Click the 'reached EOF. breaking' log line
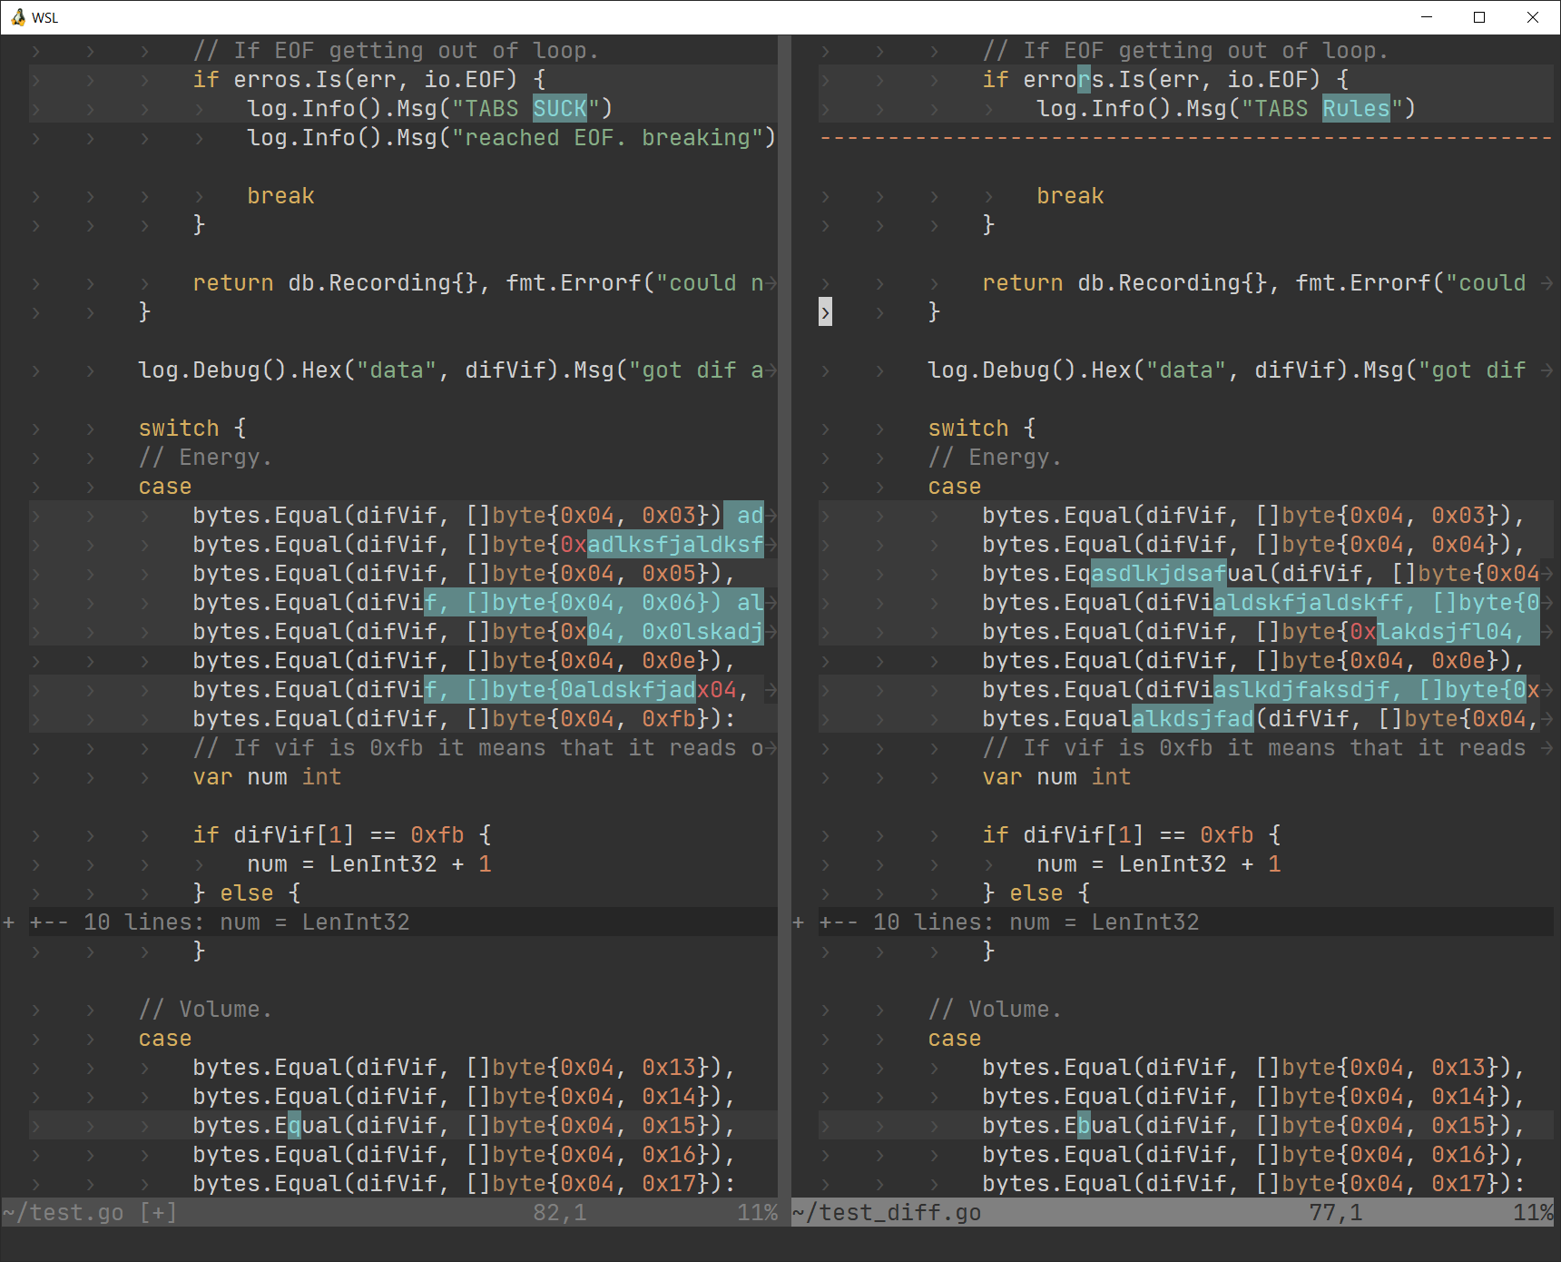 coord(512,137)
